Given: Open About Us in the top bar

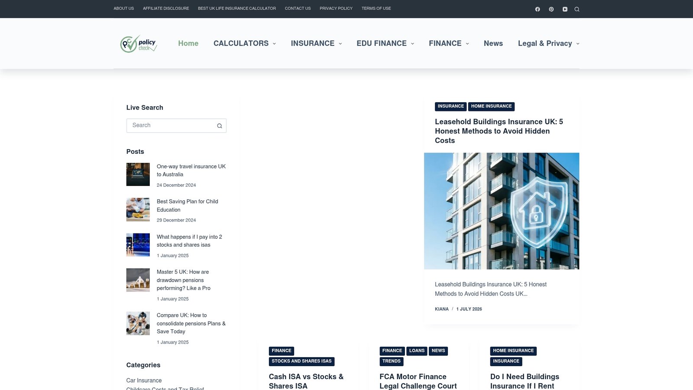Looking at the screenshot, I should click(x=124, y=9).
